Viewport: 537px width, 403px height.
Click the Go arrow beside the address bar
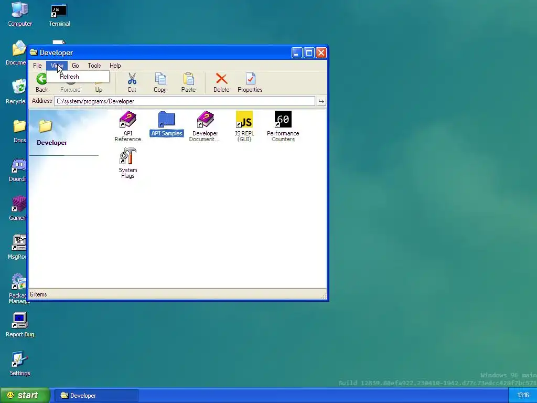pos(321,101)
